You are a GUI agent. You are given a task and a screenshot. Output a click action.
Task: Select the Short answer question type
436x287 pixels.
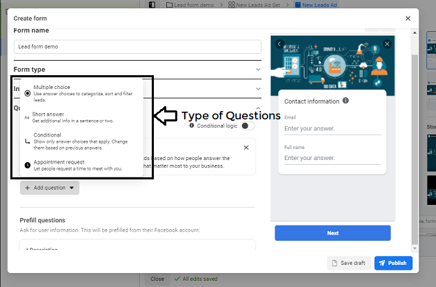click(48, 114)
